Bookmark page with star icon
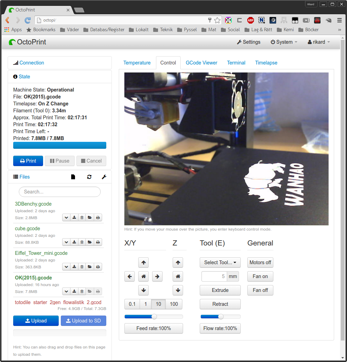 tap(217, 20)
